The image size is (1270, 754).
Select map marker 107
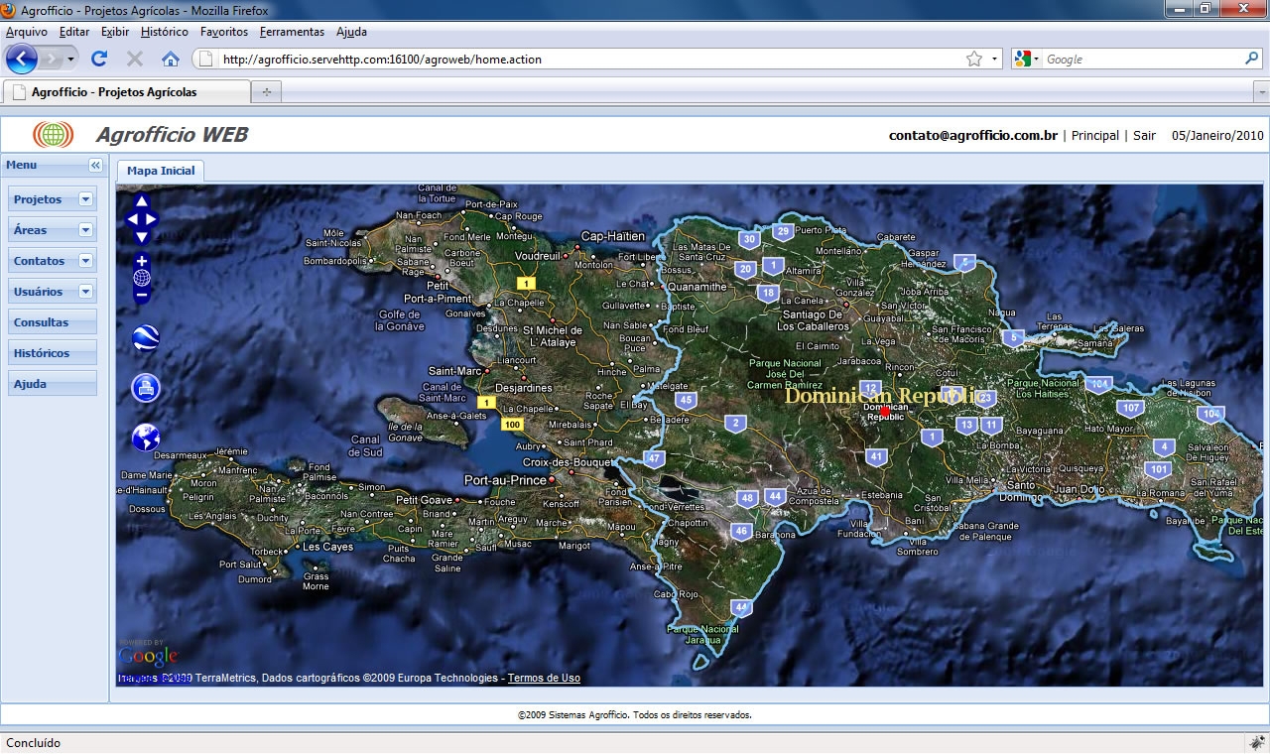[x=1130, y=408]
